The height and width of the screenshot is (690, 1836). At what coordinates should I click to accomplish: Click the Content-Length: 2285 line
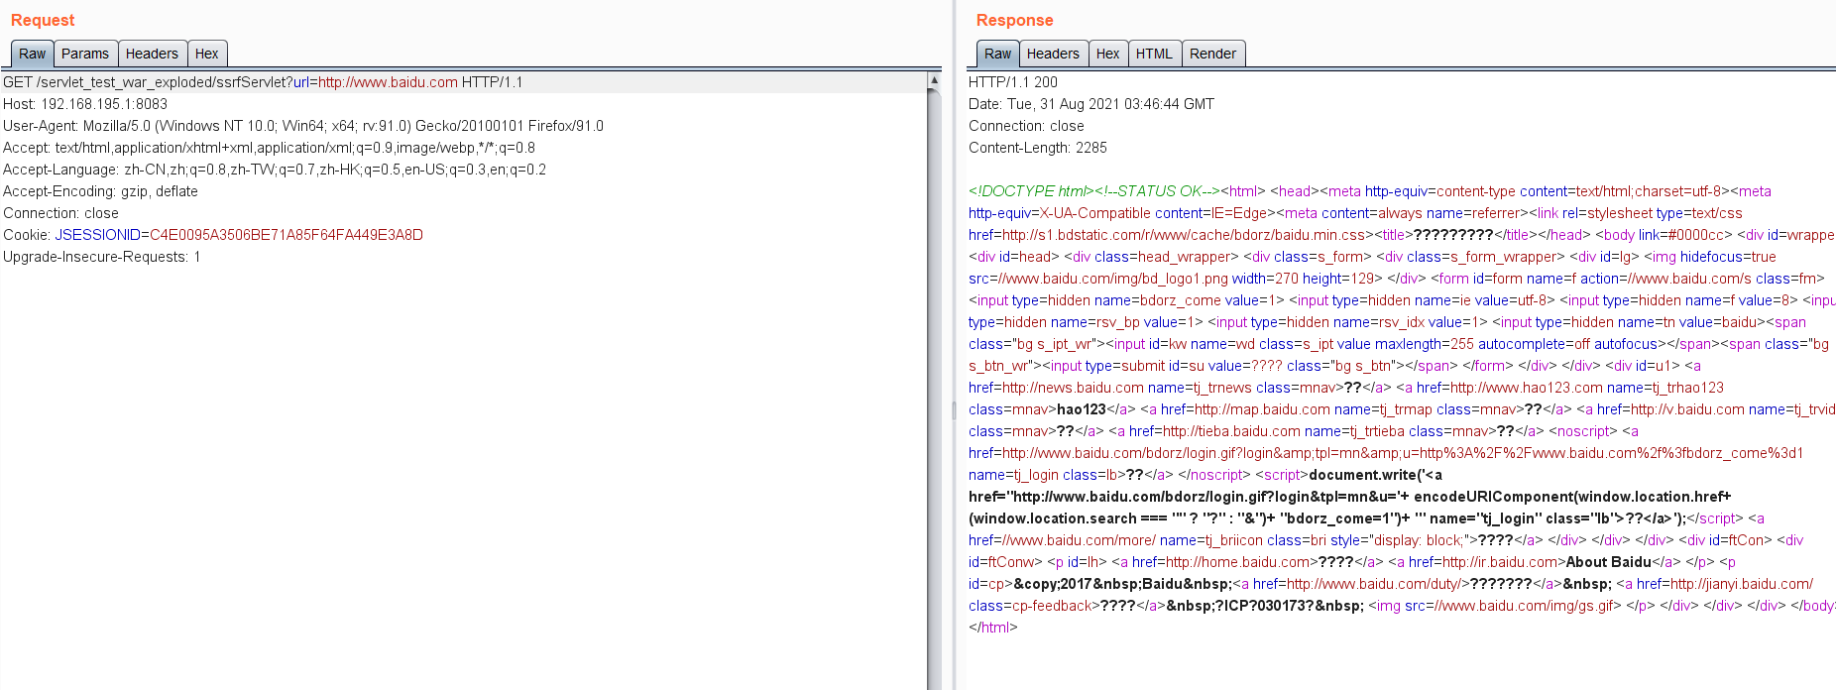pos(1038,148)
